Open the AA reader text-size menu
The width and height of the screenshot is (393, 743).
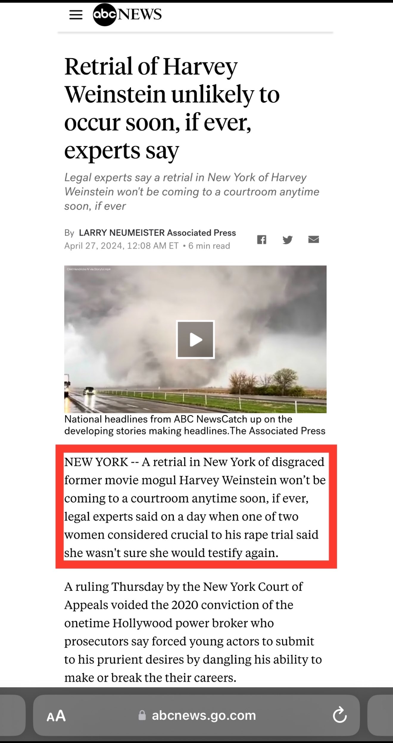pyautogui.click(x=56, y=716)
